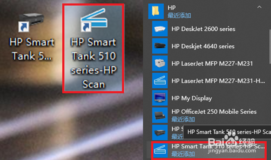271x160 pixels.
Task: Open HP DeskJet 2600 series entry
Action: point(203,29)
